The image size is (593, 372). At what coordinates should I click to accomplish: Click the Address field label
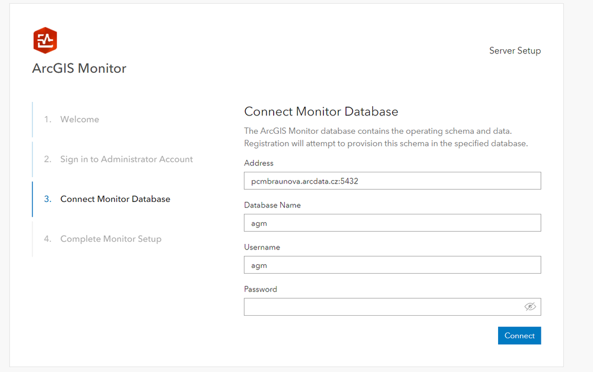click(259, 163)
